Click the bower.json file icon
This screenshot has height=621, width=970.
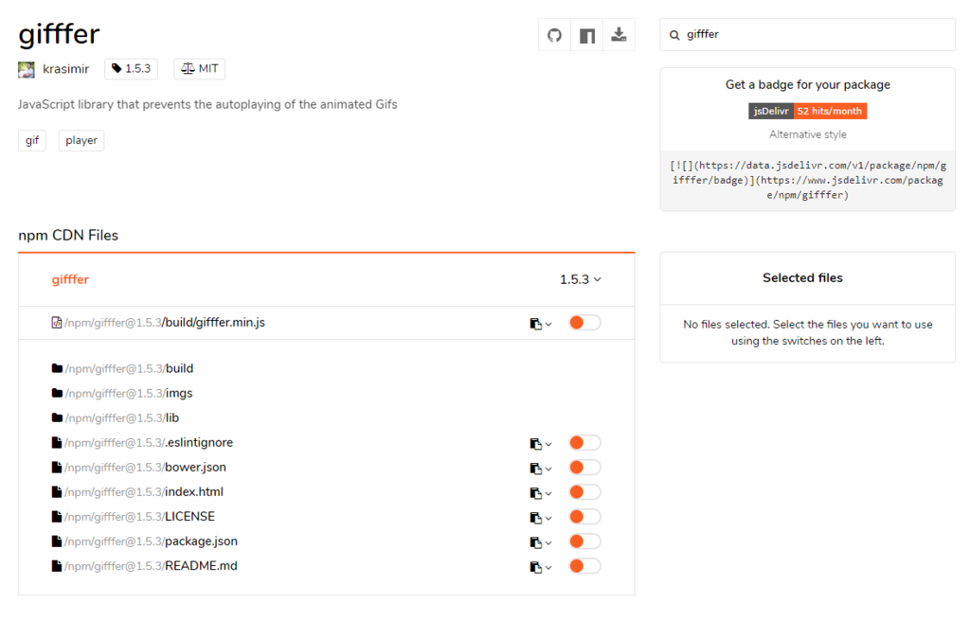(x=56, y=467)
